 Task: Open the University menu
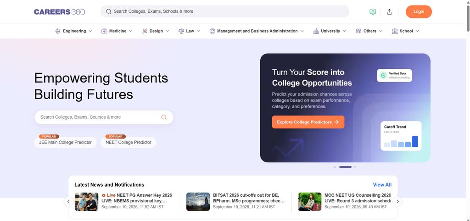pyautogui.click(x=330, y=31)
